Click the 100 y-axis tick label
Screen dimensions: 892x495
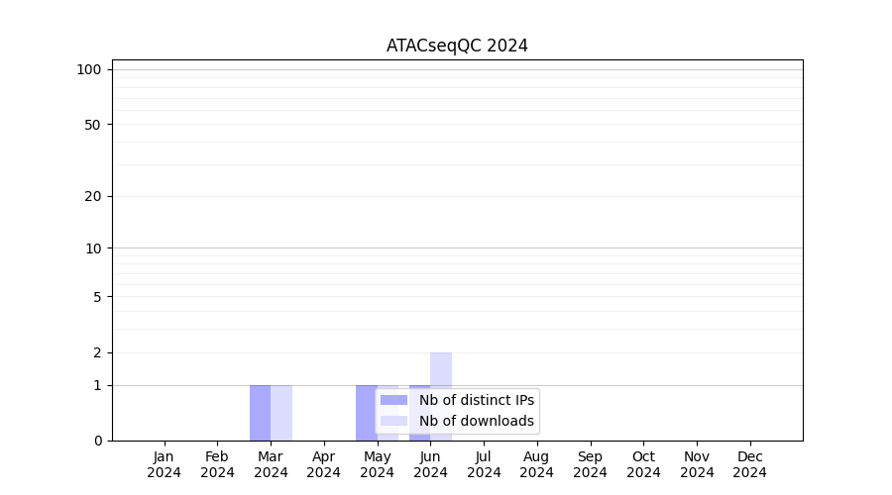tap(89, 69)
